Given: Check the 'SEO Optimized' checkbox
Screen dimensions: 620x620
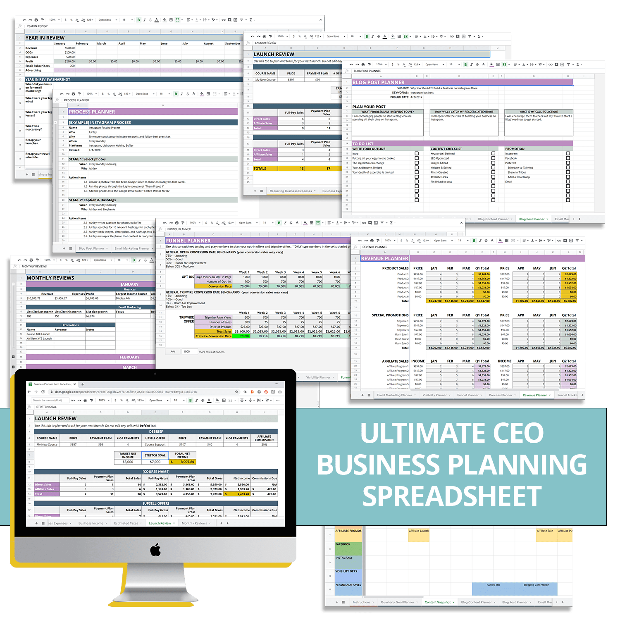Looking at the screenshot, I should click(x=493, y=158).
